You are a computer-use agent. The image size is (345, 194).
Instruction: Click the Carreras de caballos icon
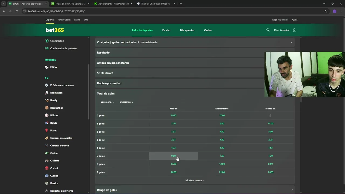point(47,138)
